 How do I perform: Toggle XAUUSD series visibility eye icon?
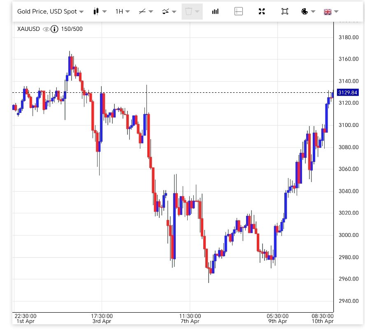point(46,29)
